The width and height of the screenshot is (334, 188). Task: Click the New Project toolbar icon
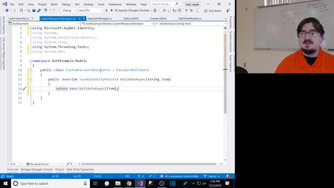21,10
